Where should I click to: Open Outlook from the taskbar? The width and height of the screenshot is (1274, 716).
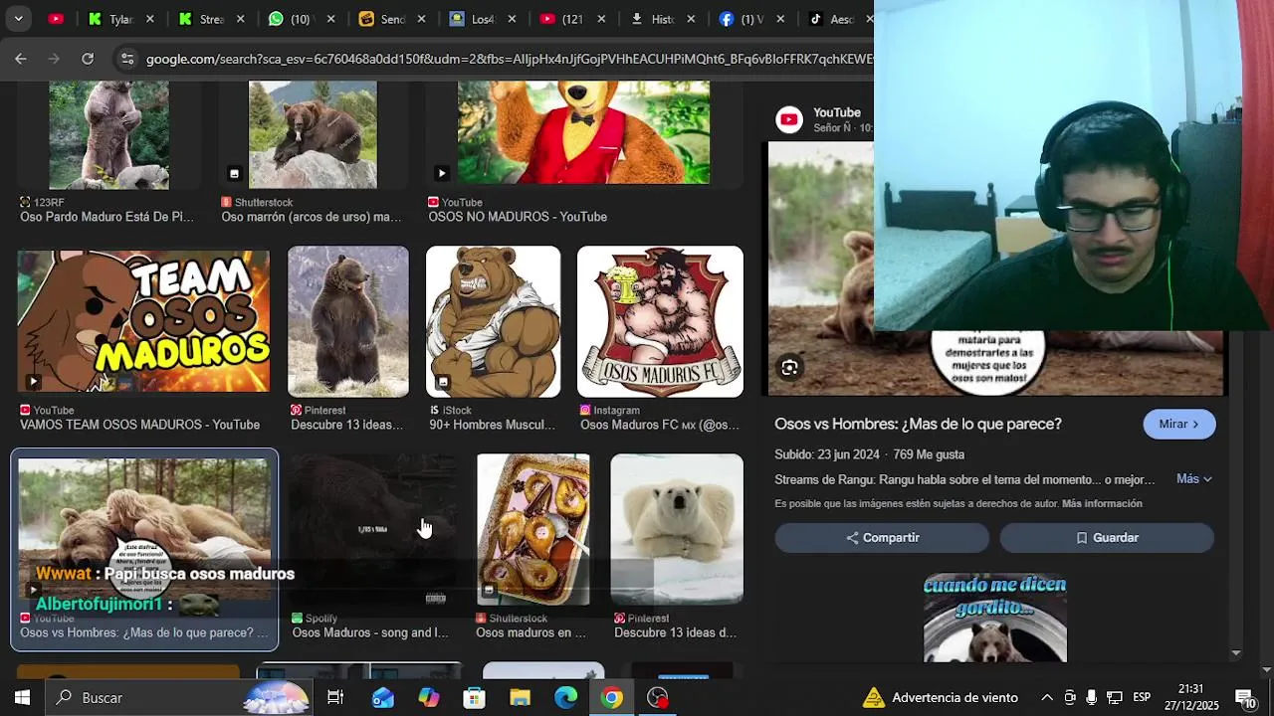tap(382, 698)
